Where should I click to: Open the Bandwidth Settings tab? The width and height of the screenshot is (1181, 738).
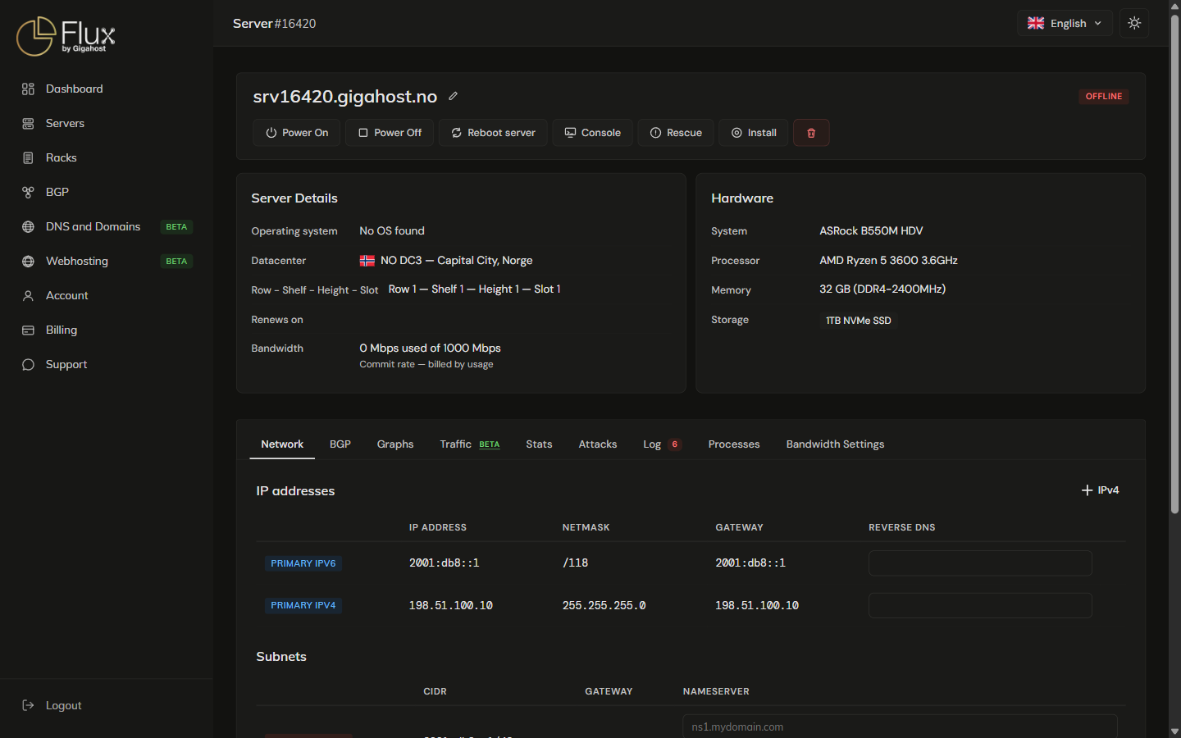click(835, 444)
